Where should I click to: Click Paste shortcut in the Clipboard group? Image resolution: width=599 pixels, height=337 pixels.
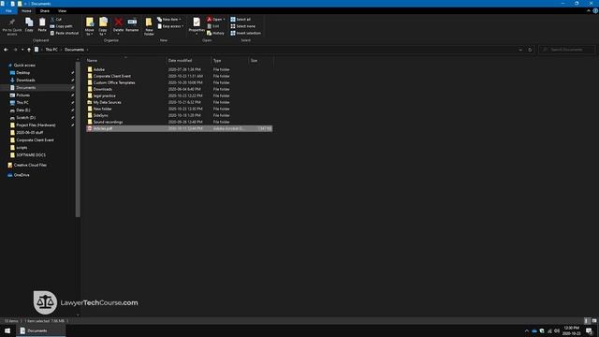65,34
